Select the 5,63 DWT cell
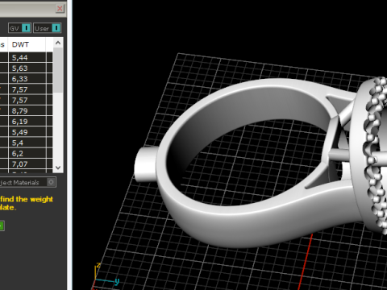387x290 pixels. (x=27, y=68)
